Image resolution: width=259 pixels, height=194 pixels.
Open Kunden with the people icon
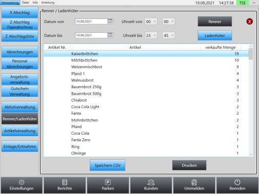[x=151, y=182]
